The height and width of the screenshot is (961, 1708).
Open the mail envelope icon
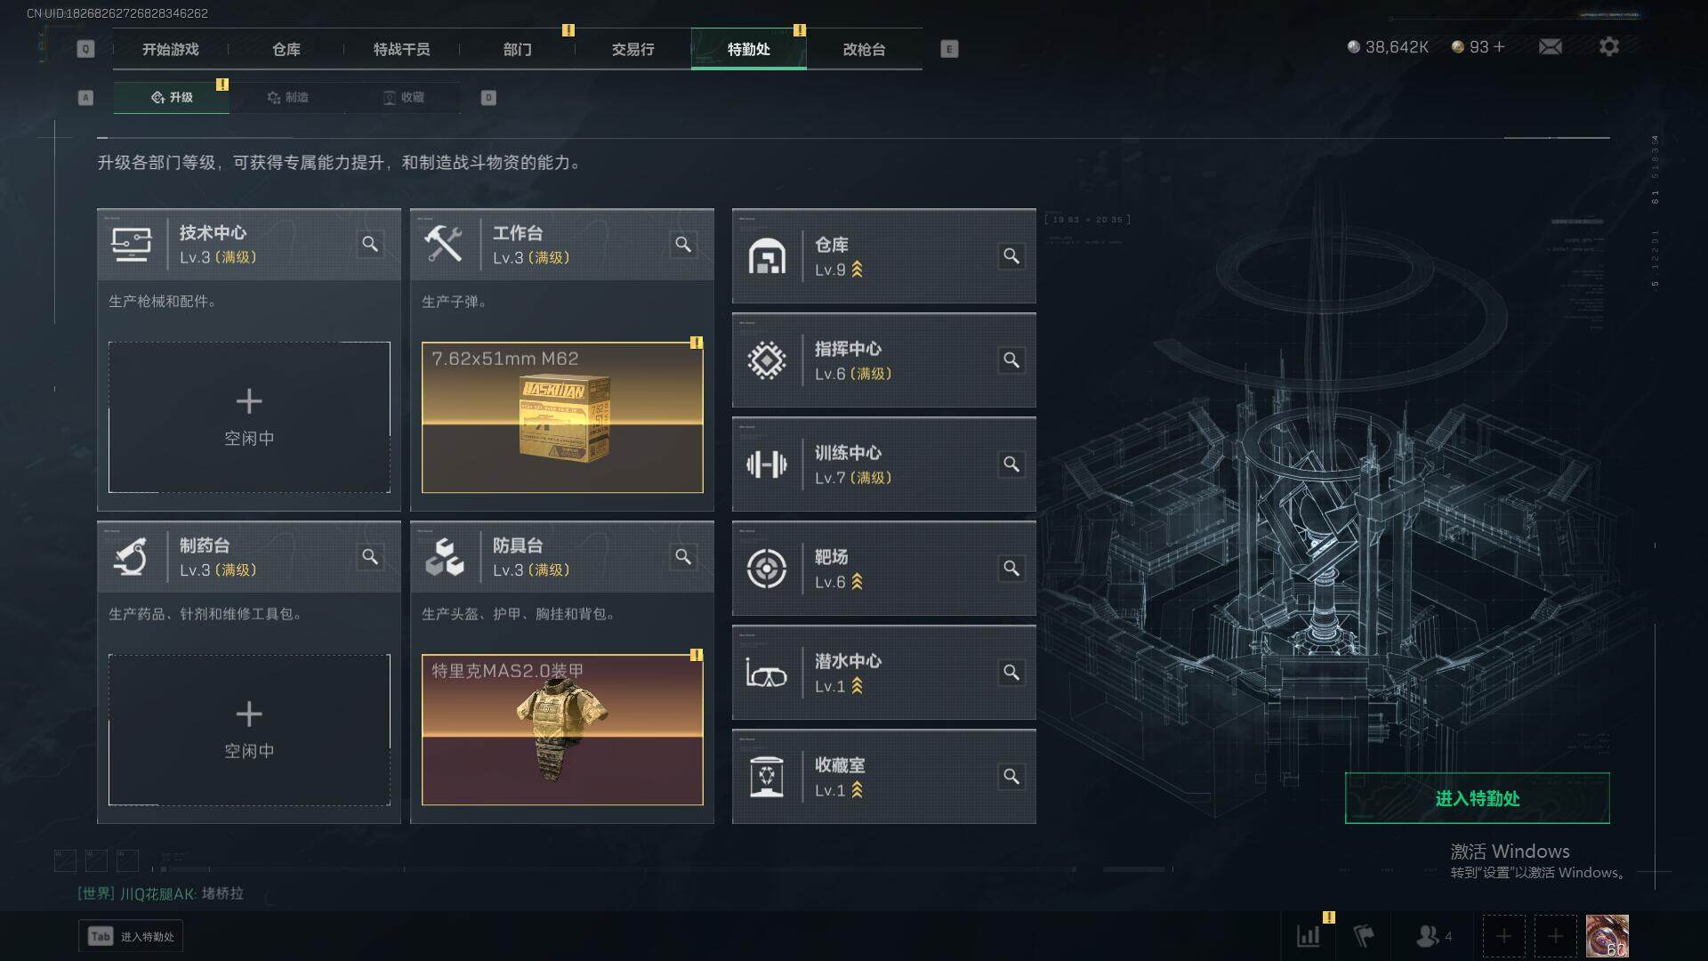[x=1551, y=46]
